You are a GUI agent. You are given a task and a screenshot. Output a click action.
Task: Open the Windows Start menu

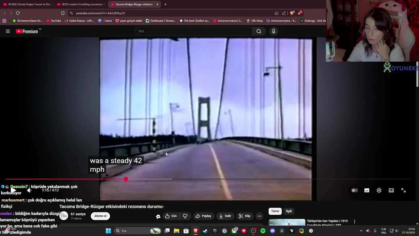click(108, 231)
